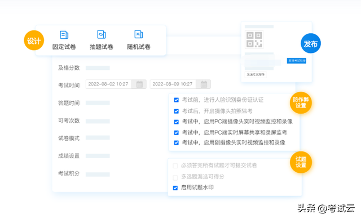Open calendar for end time 2022-08-09
Image resolution: width=361 pixels, height=219 pixels.
(x=204, y=84)
